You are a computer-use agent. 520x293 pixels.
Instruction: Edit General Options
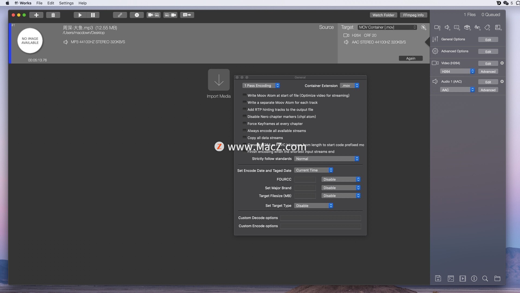click(488, 40)
